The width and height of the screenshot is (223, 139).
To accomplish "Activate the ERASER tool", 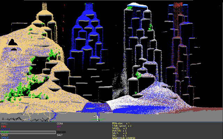I will (61, 132).
